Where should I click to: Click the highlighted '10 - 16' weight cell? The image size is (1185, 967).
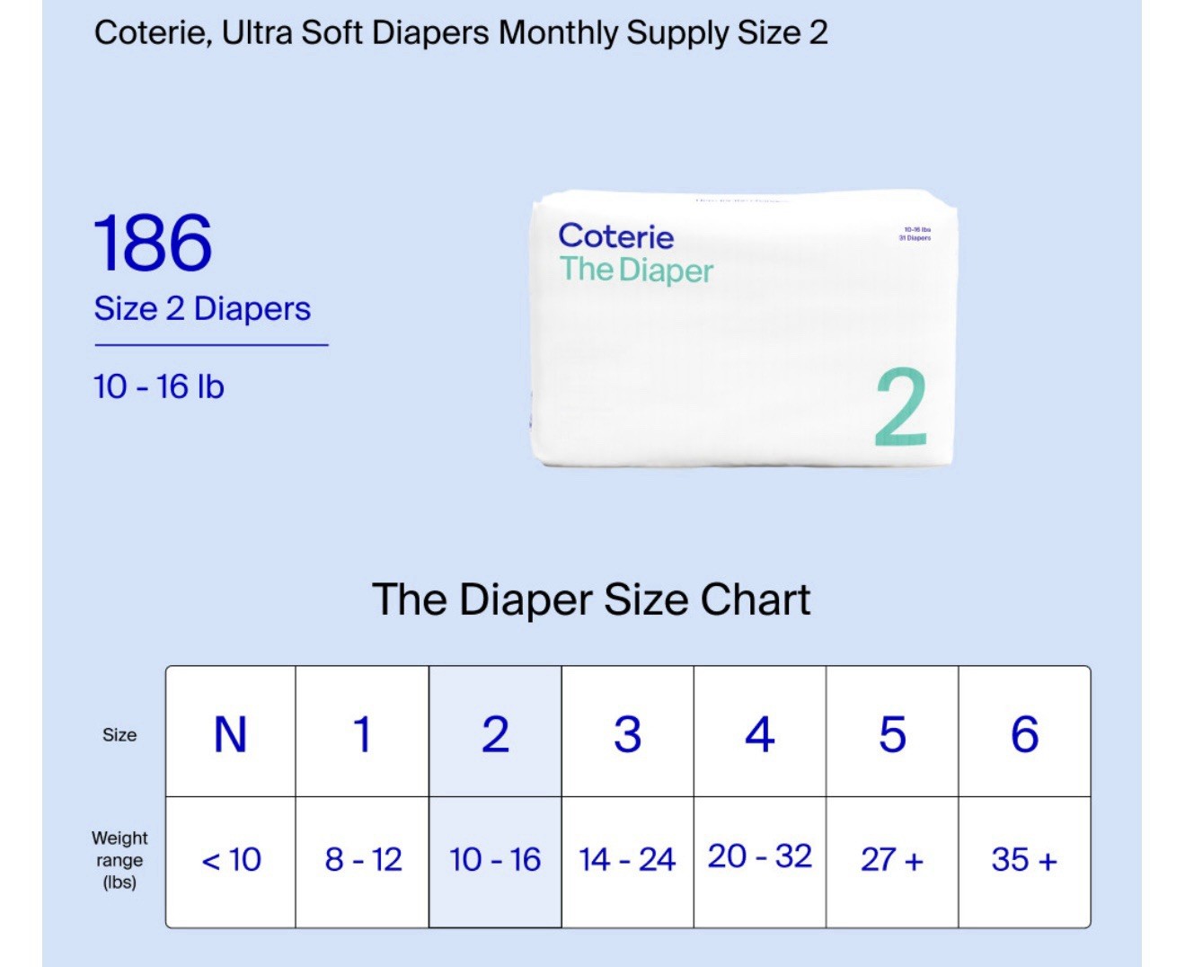tap(495, 860)
